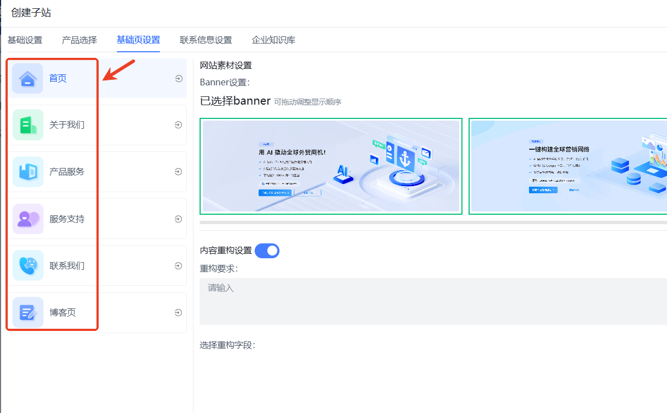Select the 产品服务 box icon
667x413 pixels.
pyautogui.click(x=28, y=172)
